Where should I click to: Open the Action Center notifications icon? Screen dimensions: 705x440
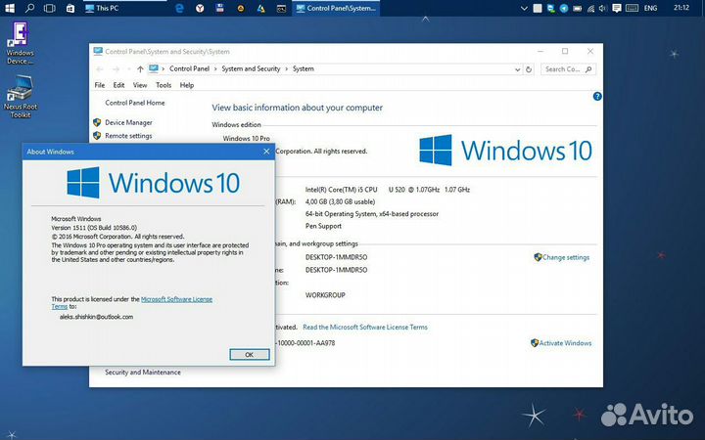click(617, 8)
